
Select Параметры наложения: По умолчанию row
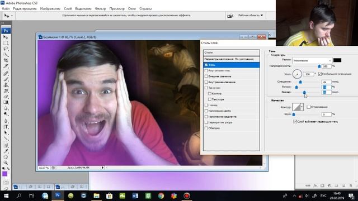231,59
